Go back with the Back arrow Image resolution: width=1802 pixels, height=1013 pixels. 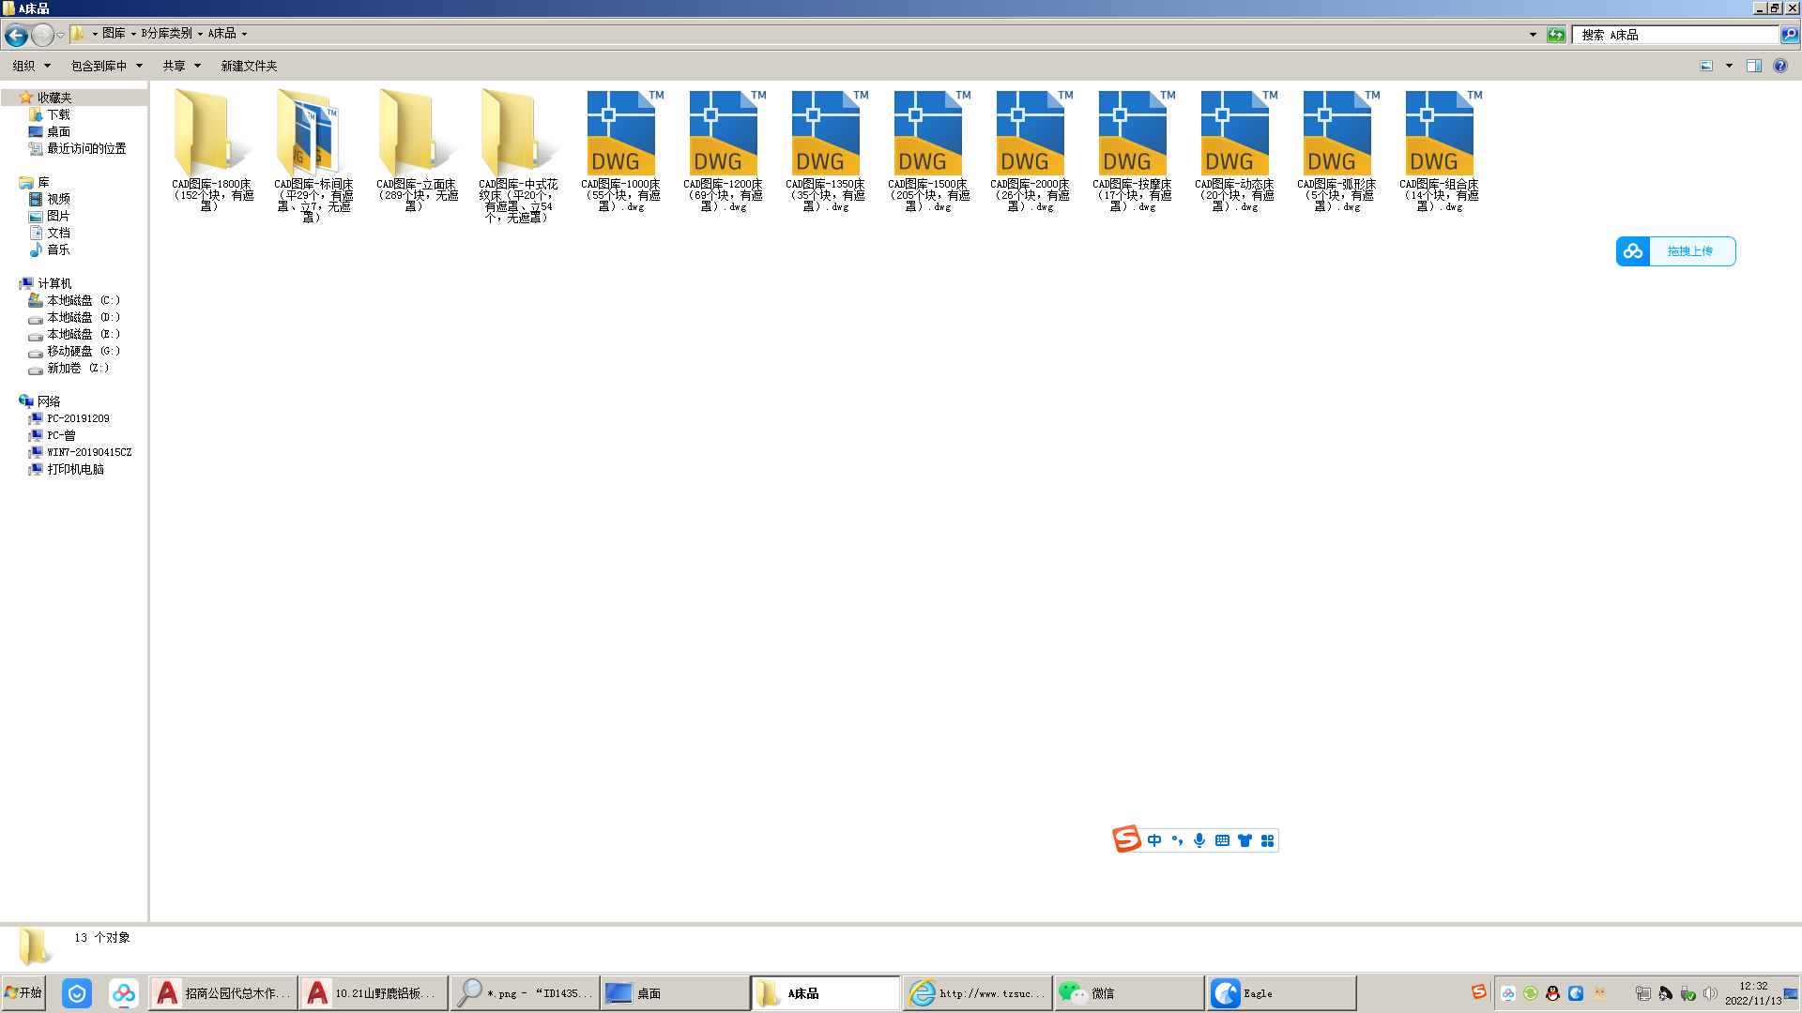click(x=16, y=35)
